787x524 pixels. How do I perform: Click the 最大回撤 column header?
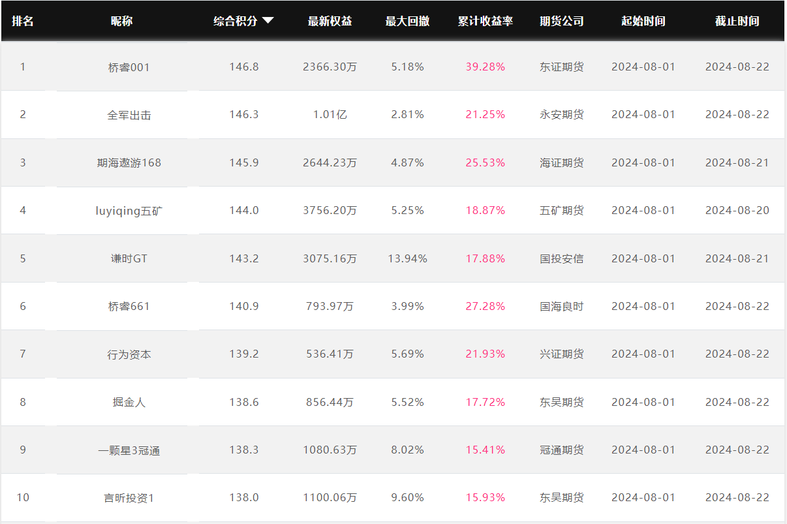(407, 21)
